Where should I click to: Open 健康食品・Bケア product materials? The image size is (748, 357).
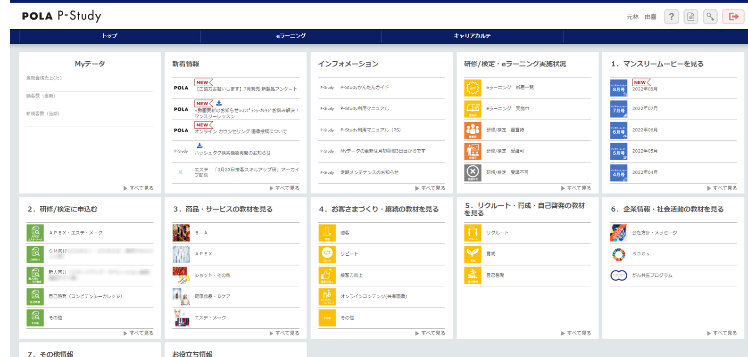[212, 296]
